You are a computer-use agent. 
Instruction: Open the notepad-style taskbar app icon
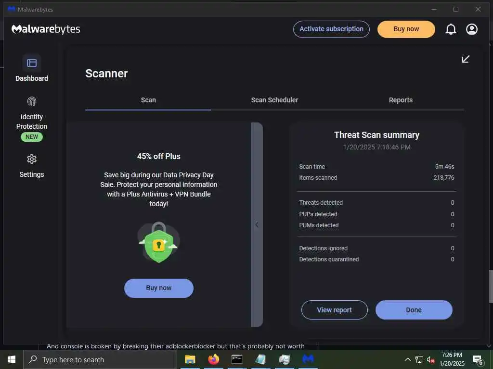click(x=260, y=359)
